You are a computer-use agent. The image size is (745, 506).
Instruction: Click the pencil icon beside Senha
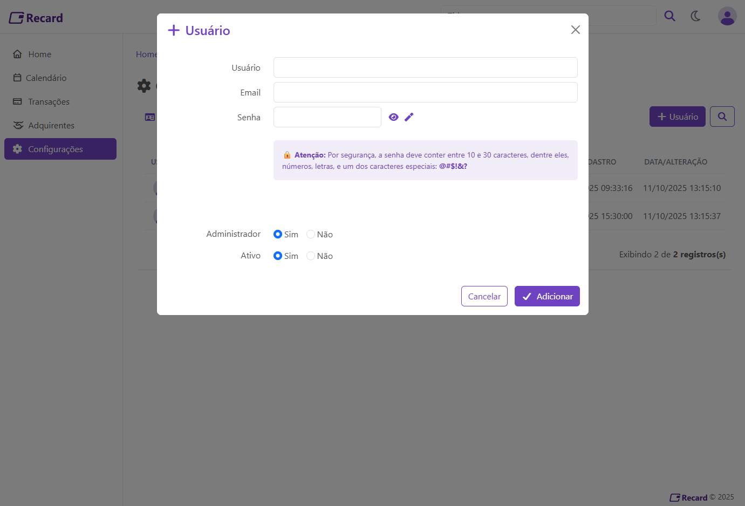coord(409,117)
